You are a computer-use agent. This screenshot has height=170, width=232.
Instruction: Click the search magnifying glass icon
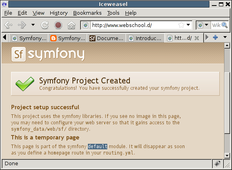(x=224, y=25)
